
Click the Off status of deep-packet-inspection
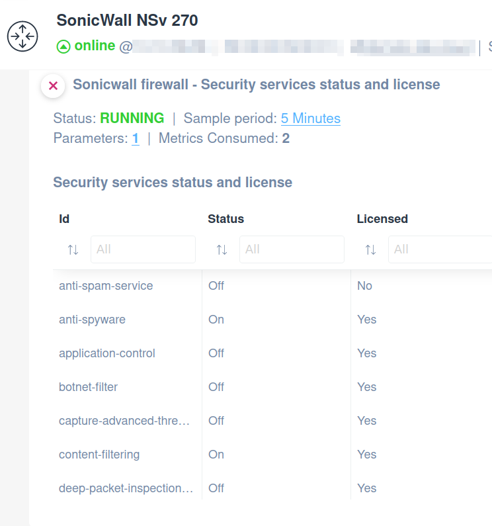[216, 488]
